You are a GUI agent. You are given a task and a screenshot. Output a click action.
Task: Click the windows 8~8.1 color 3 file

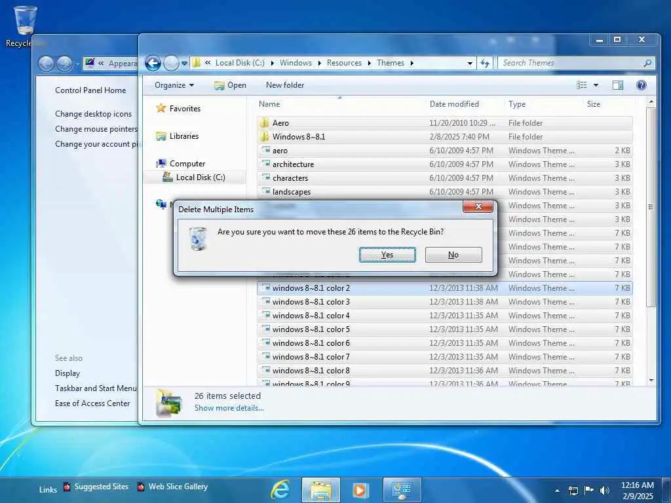tap(445, 301)
